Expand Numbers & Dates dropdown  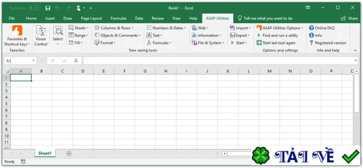coord(166,28)
